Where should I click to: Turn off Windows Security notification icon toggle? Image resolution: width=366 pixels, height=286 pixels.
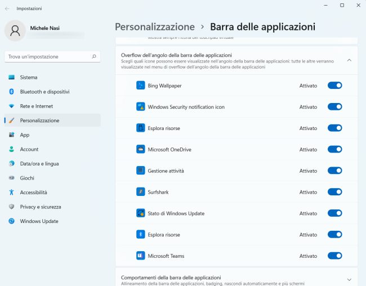pyautogui.click(x=334, y=107)
